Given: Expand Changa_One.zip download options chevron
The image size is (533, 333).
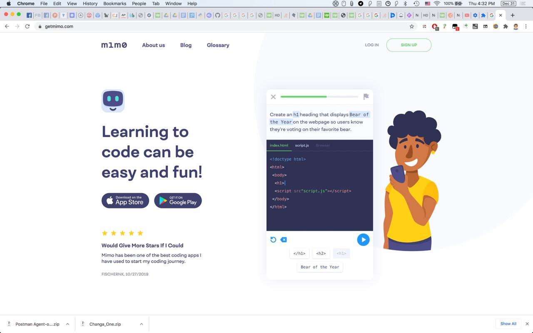Looking at the screenshot, I should [142, 324].
